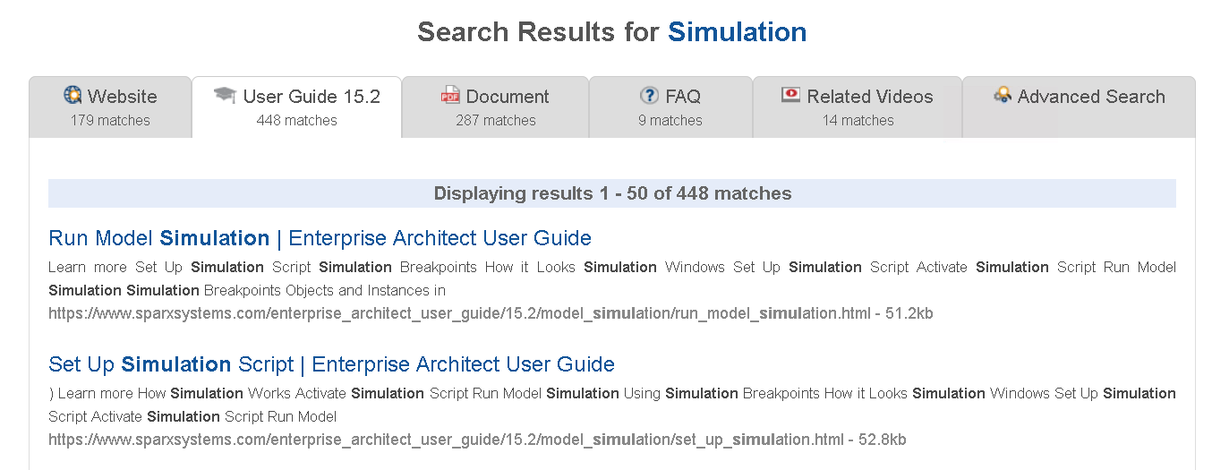Click the PDF Document tab icon
Image resolution: width=1212 pixels, height=470 pixels.
pos(450,95)
